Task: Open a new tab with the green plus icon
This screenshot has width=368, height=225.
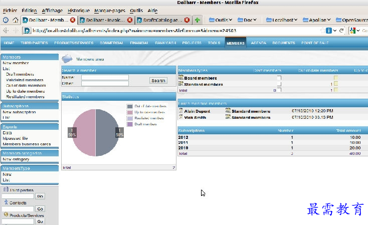Action: pyautogui.click(x=198, y=20)
